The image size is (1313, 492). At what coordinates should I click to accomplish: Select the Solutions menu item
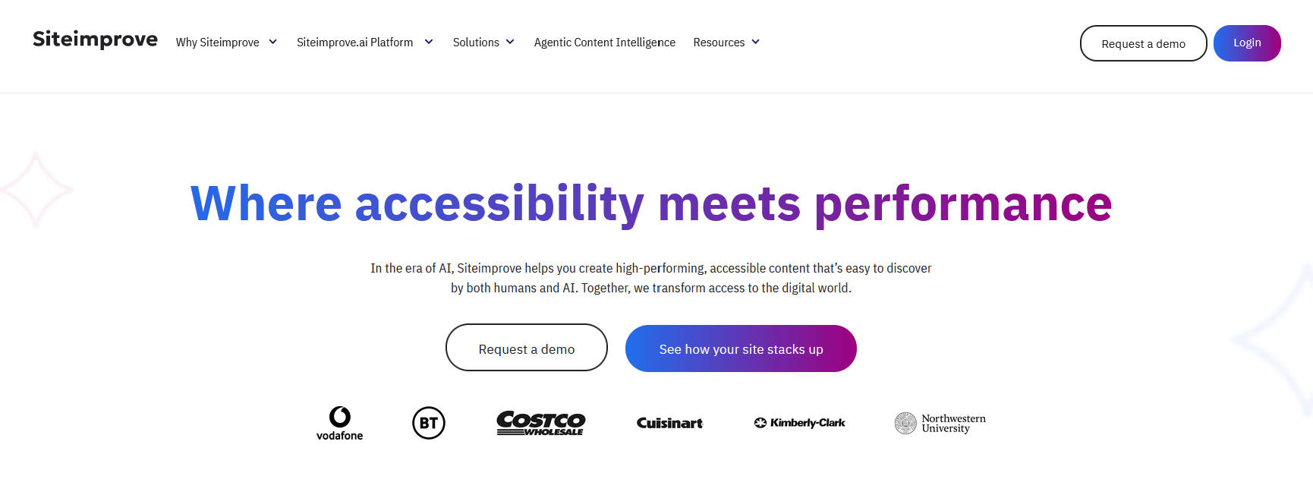click(x=477, y=42)
